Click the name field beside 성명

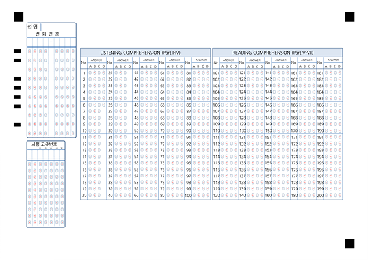coord(59,27)
